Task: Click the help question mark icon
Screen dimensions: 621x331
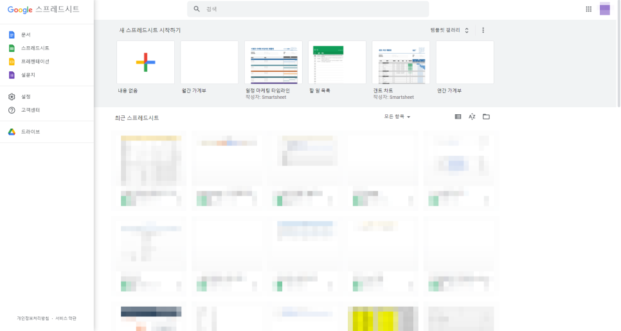Action: 12,110
